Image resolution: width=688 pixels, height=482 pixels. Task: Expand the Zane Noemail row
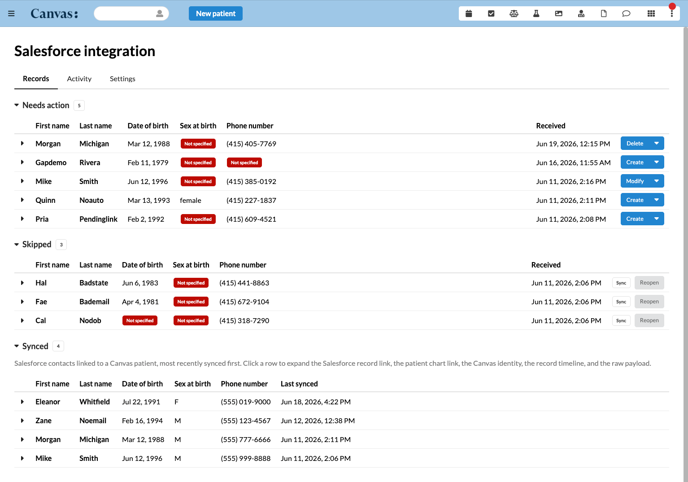point(22,420)
